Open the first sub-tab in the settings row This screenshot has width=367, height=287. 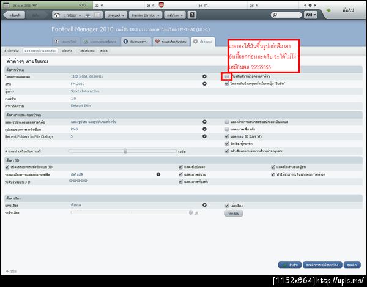12,51
